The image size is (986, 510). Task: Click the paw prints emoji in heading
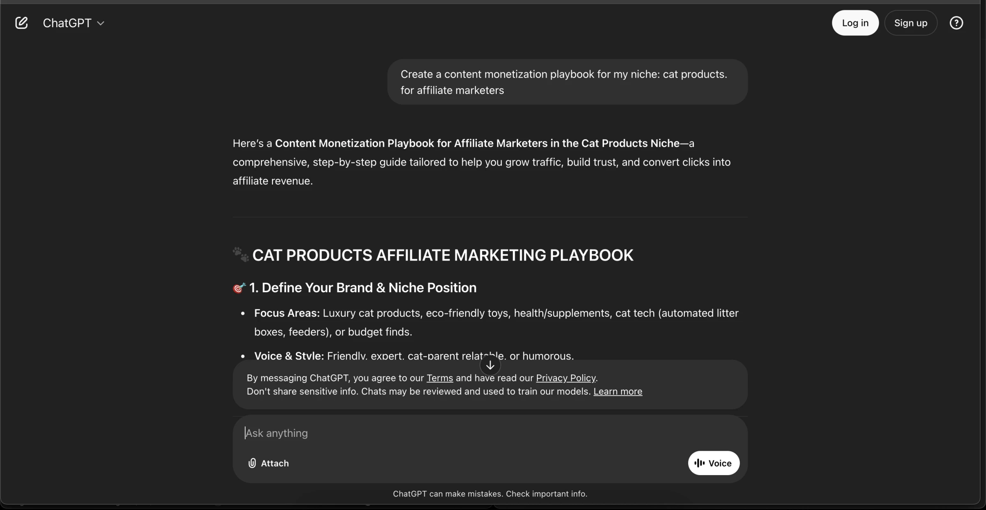pos(241,255)
